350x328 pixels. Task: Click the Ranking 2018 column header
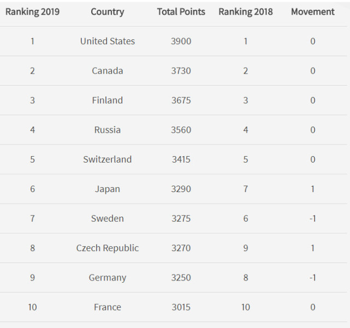point(246,11)
